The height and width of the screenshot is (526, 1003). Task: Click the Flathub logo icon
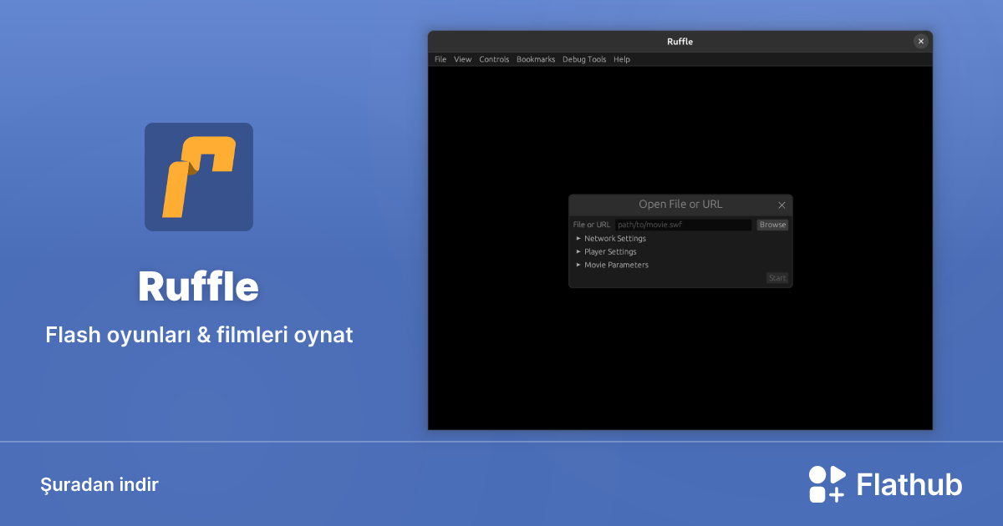pos(826,483)
